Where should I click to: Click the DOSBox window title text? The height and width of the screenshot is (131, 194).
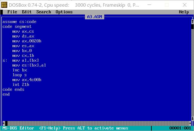[74, 5]
